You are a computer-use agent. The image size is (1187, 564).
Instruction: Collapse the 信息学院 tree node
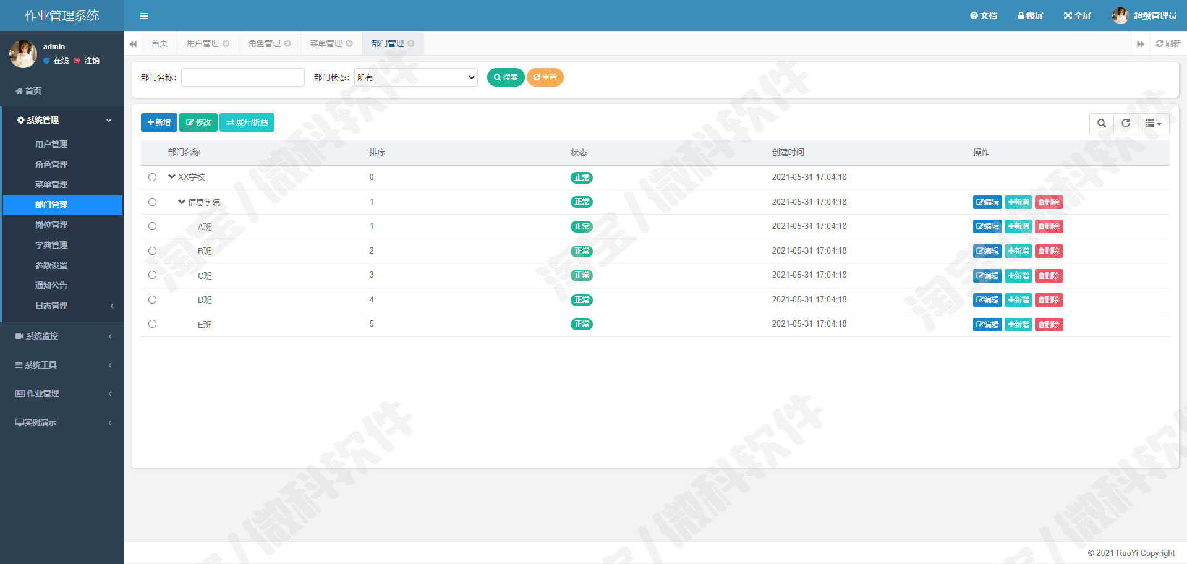tap(182, 202)
